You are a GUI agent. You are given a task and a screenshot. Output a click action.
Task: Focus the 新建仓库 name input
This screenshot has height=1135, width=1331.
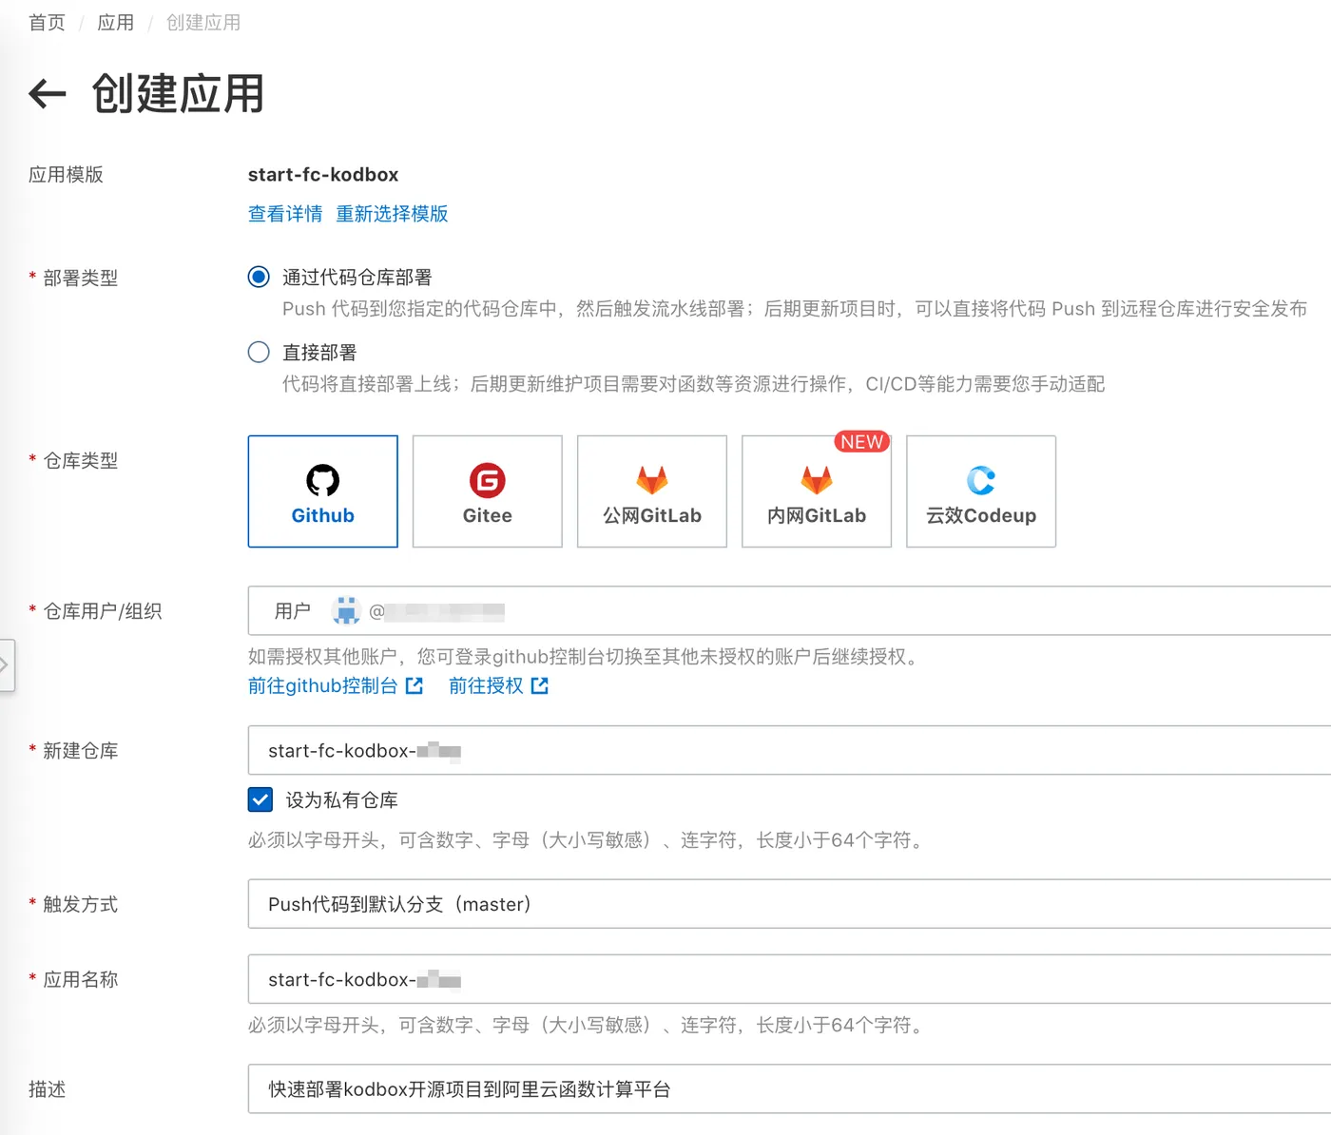click(x=789, y=750)
